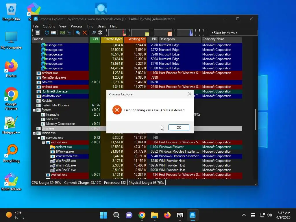Open My Computer desktop icon
The height and width of the screenshot is (222, 296).
tap(11, 40)
